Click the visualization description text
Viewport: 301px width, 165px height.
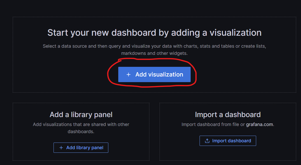154,46
